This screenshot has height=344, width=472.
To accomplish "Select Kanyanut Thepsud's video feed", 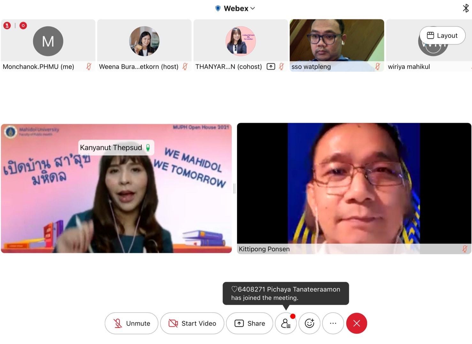I will point(117,189).
